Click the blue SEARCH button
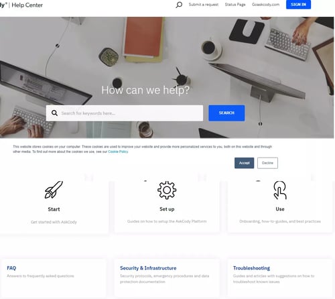The height and width of the screenshot is (299, 335). pos(226,113)
